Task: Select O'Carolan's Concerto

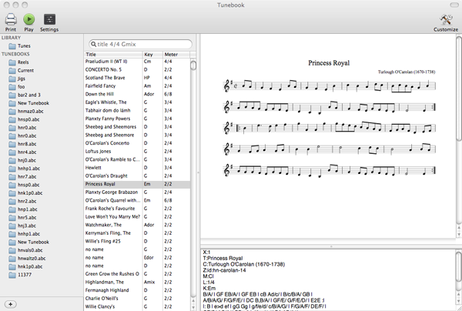Action: [137, 143]
